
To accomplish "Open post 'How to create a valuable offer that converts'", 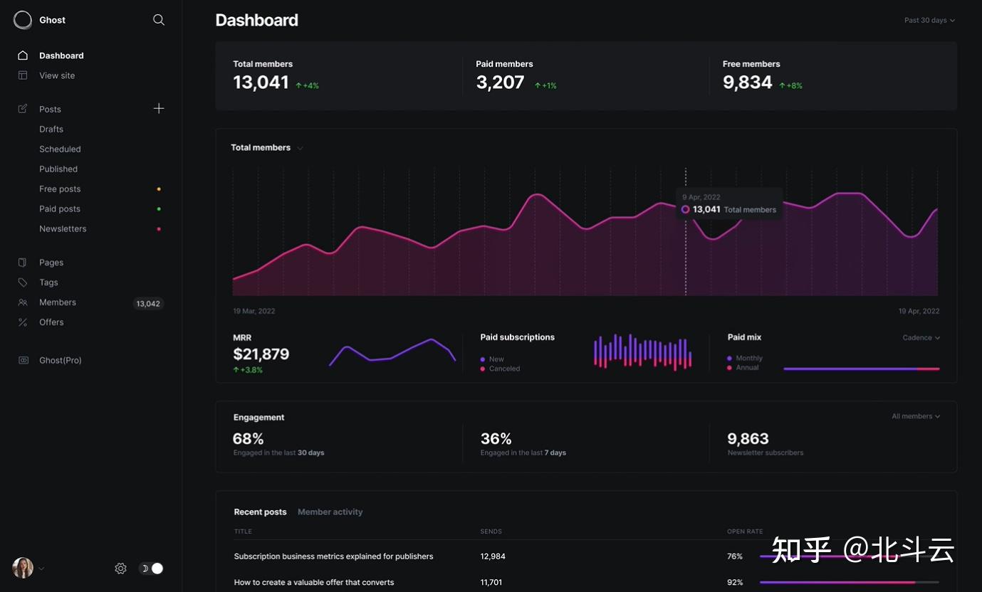I will [x=314, y=582].
